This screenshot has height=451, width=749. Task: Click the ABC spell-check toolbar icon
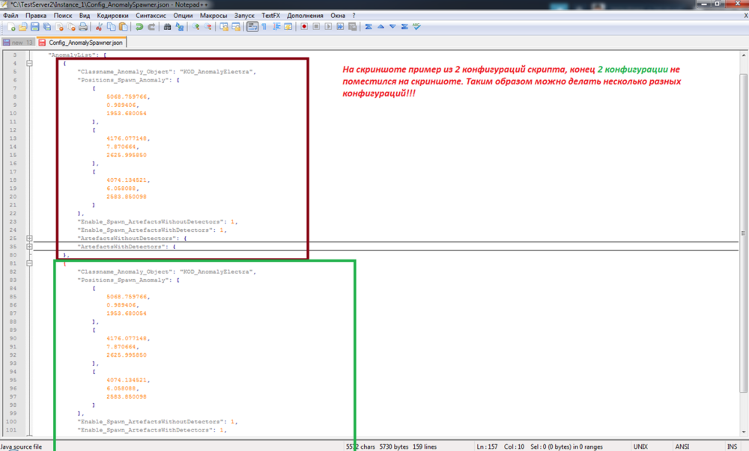click(x=416, y=27)
